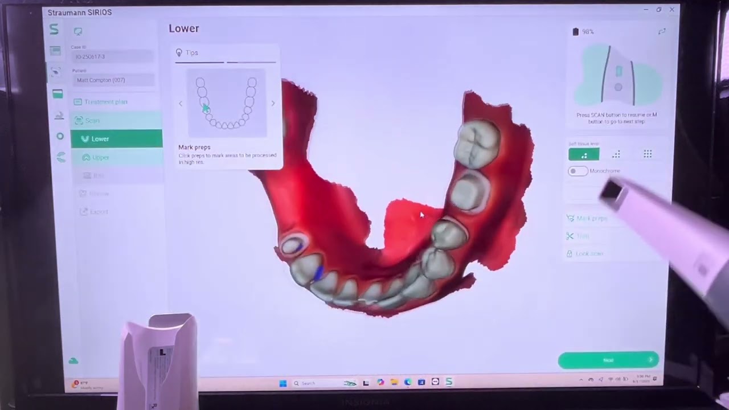Open the Straumann S app in taskbar
The height and width of the screenshot is (410, 729).
449,382
